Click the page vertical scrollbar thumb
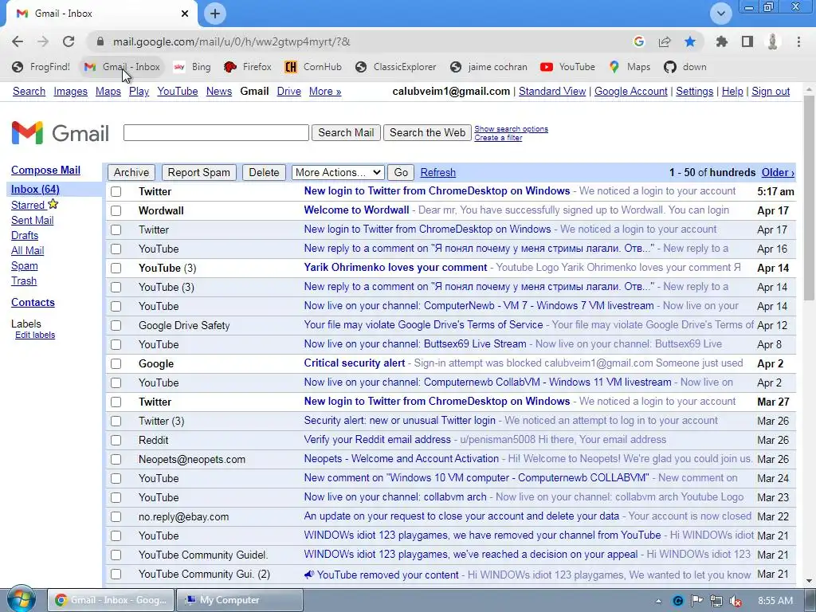 [809, 197]
